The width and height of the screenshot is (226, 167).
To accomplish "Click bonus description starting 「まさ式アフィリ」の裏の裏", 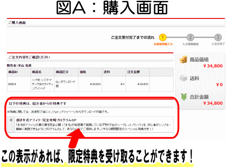I will click(x=93, y=127).
